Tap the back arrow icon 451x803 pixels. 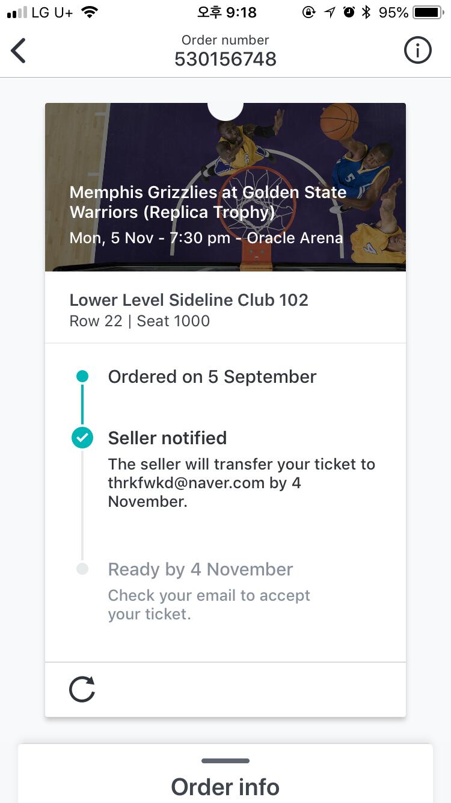click(x=19, y=51)
